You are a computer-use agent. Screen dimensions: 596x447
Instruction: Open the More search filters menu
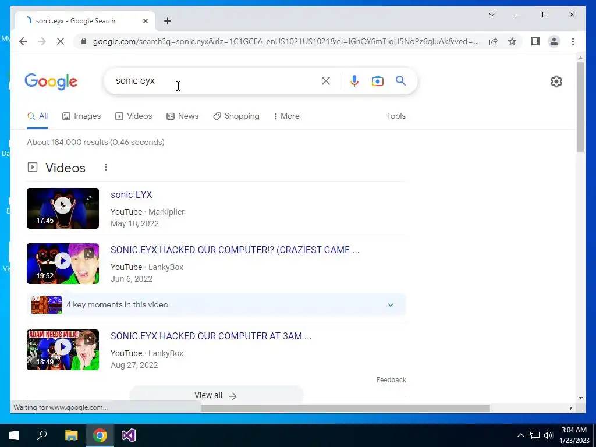point(286,116)
